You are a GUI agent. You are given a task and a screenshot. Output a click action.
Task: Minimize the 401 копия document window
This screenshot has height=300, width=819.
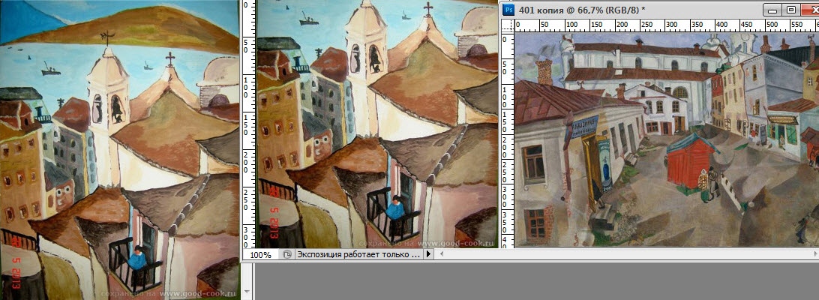771,10
